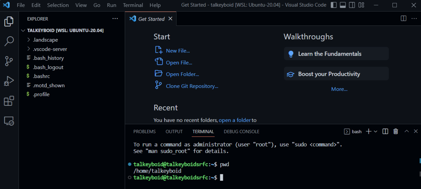Click the New File icon
Viewport: 421px width, 189px height.
pos(159,50)
